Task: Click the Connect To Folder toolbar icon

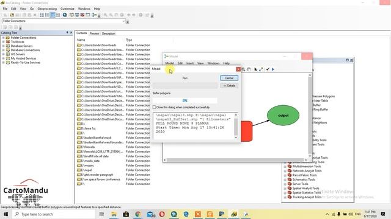Action: pos(12,15)
